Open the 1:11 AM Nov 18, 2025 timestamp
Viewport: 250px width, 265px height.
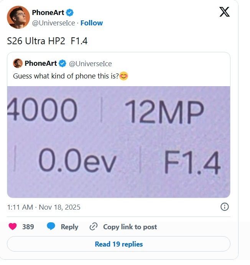(x=44, y=207)
